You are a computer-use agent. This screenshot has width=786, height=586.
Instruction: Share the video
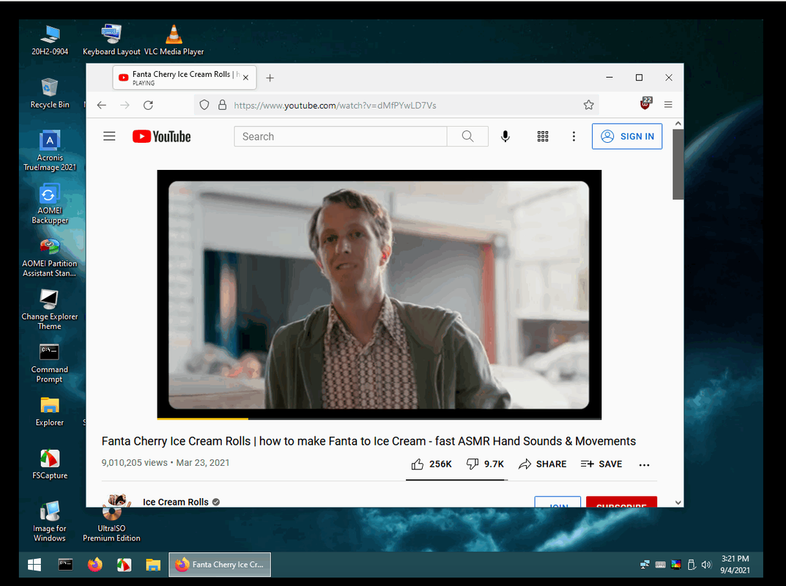pos(542,464)
